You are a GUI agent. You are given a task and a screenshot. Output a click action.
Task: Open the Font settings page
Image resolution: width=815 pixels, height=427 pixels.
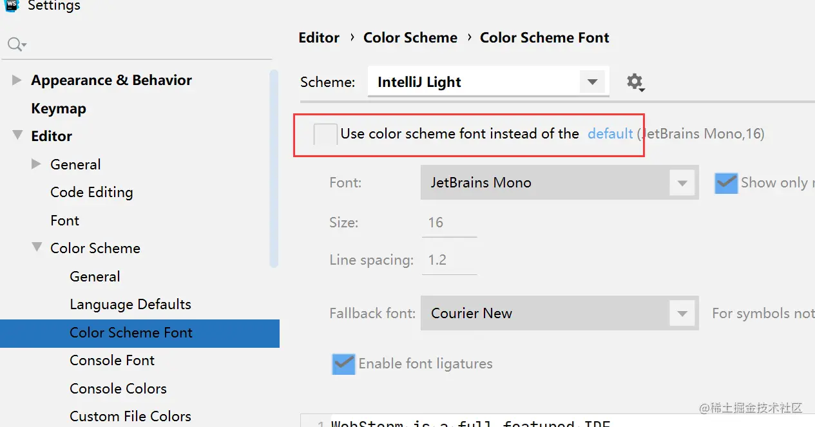tap(64, 220)
